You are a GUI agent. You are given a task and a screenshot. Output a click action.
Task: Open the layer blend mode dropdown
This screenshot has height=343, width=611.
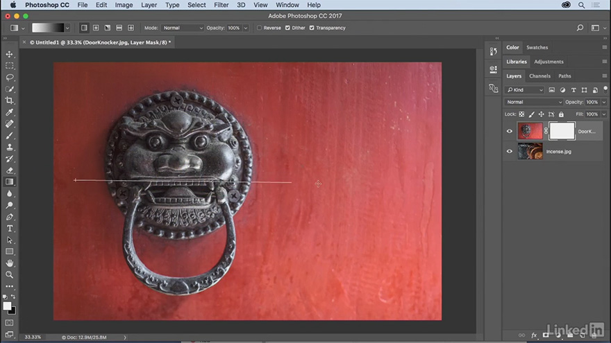534,102
